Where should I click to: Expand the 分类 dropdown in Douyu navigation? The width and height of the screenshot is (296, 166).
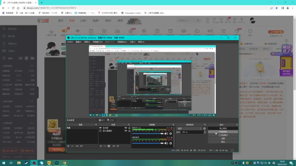click(84, 21)
